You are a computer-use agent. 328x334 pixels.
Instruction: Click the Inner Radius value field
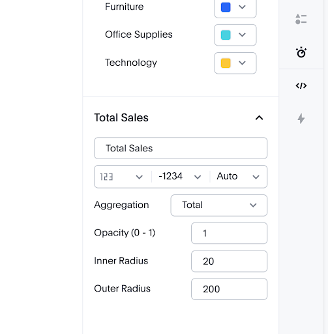click(x=229, y=261)
